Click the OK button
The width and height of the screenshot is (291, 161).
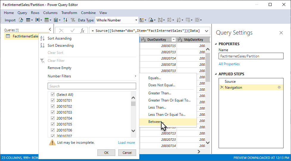[106, 153]
